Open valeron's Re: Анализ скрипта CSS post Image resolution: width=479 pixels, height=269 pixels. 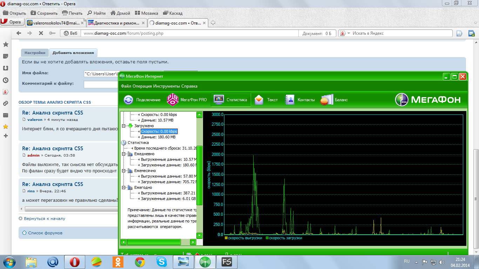click(53, 113)
